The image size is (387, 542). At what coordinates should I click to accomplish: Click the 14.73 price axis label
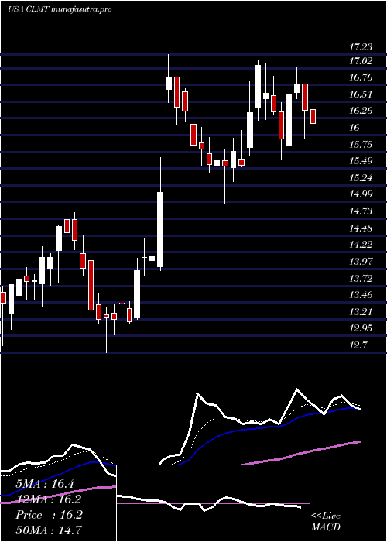click(361, 211)
